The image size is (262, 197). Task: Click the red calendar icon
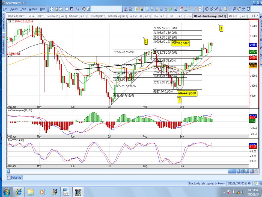pos(181,9)
